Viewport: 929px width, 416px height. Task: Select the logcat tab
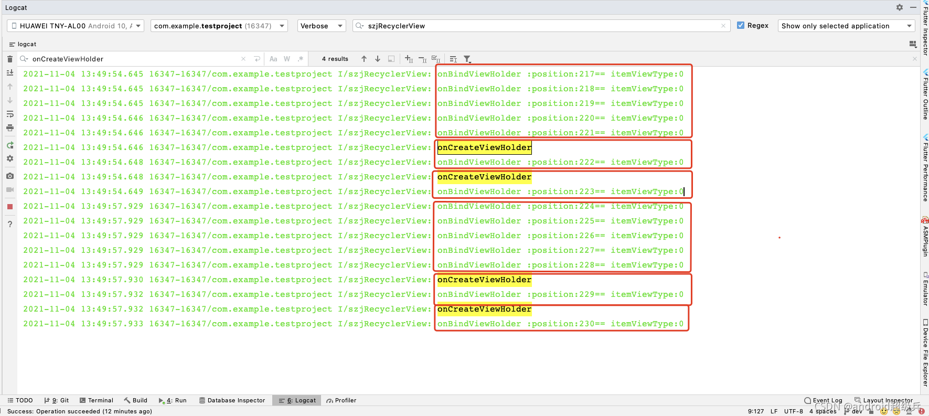pos(23,44)
